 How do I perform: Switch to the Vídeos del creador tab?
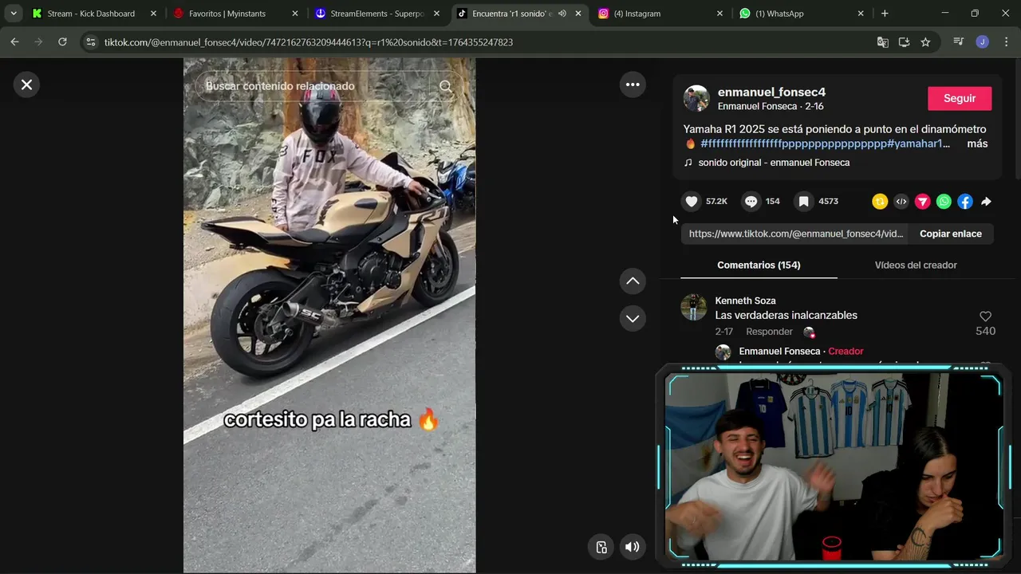916,265
